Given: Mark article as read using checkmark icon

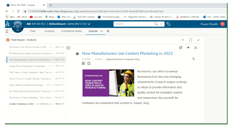Looking at the screenshot, I should pyautogui.click(x=181, y=48).
